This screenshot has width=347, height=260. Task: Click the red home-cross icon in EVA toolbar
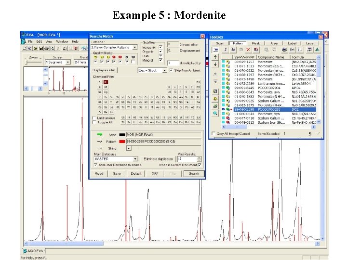pyautogui.click(x=76, y=48)
